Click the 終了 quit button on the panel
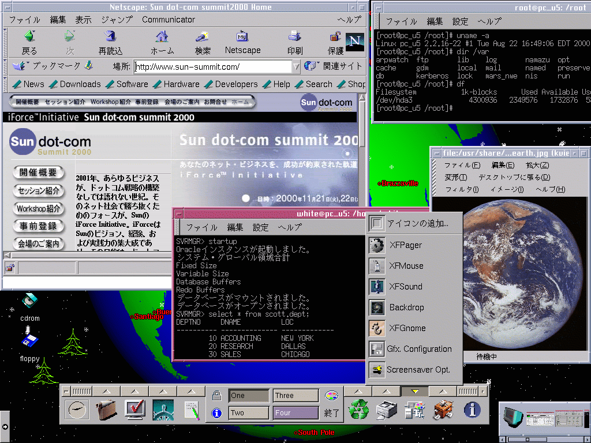This screenshot has width=591, height=443. pos(331,413)
